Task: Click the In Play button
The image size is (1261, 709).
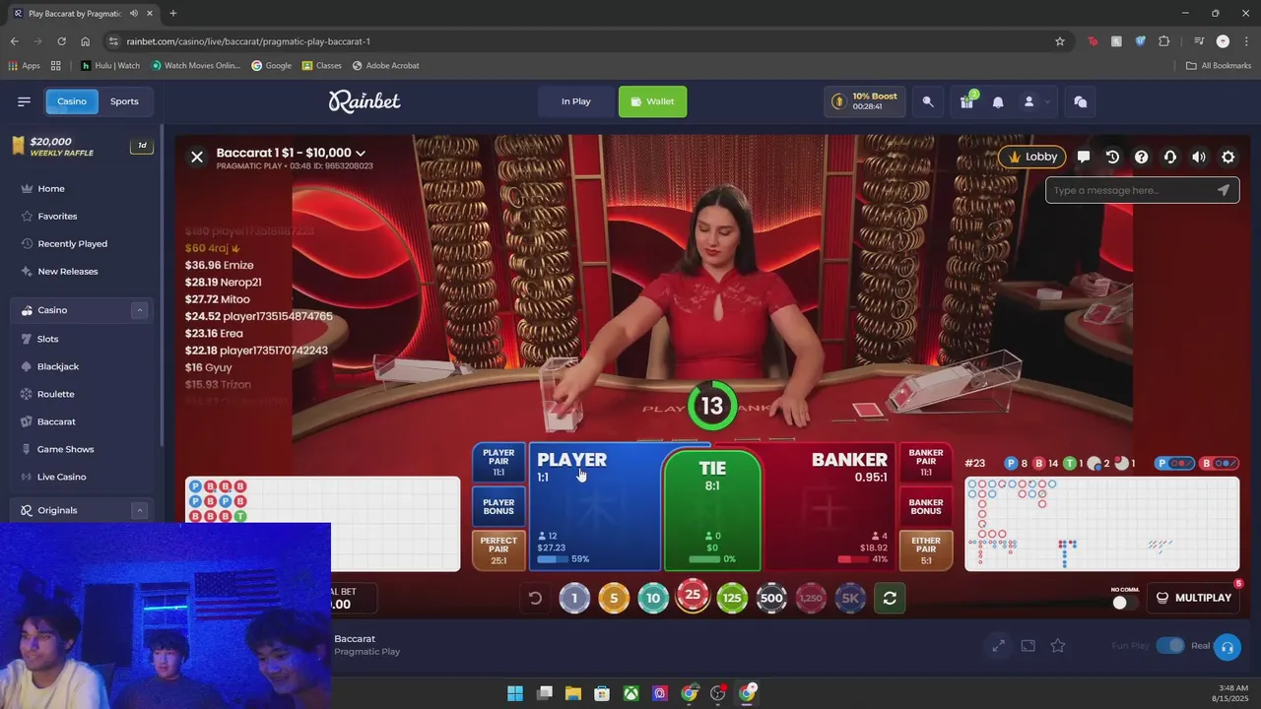Action: point(576,101)
